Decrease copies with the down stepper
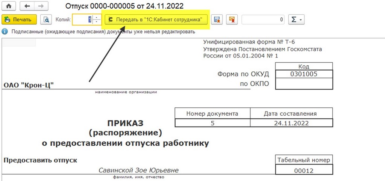 tap(97, 22)
